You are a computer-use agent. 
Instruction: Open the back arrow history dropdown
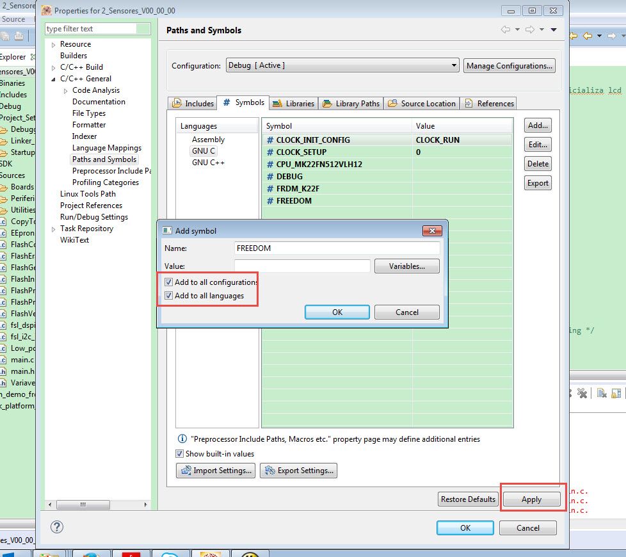(x=517, y=29)
